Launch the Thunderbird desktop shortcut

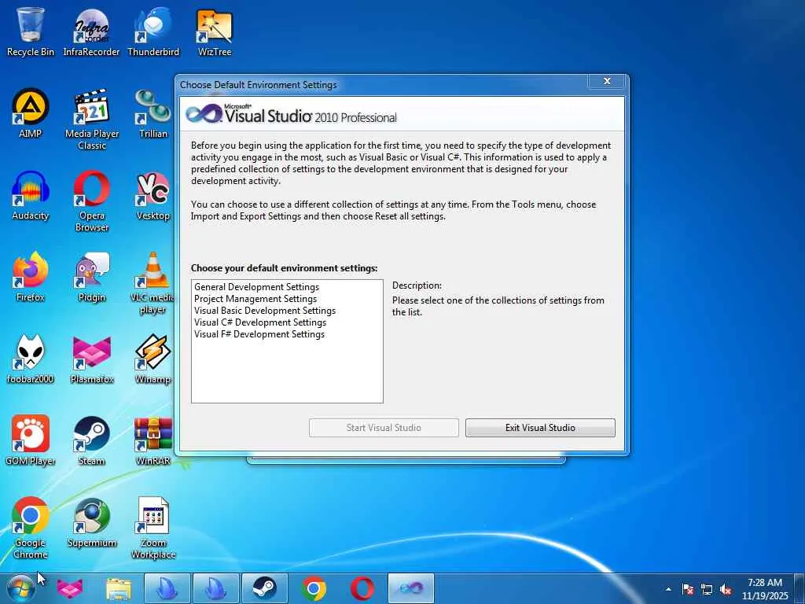(x=153, y=31)
